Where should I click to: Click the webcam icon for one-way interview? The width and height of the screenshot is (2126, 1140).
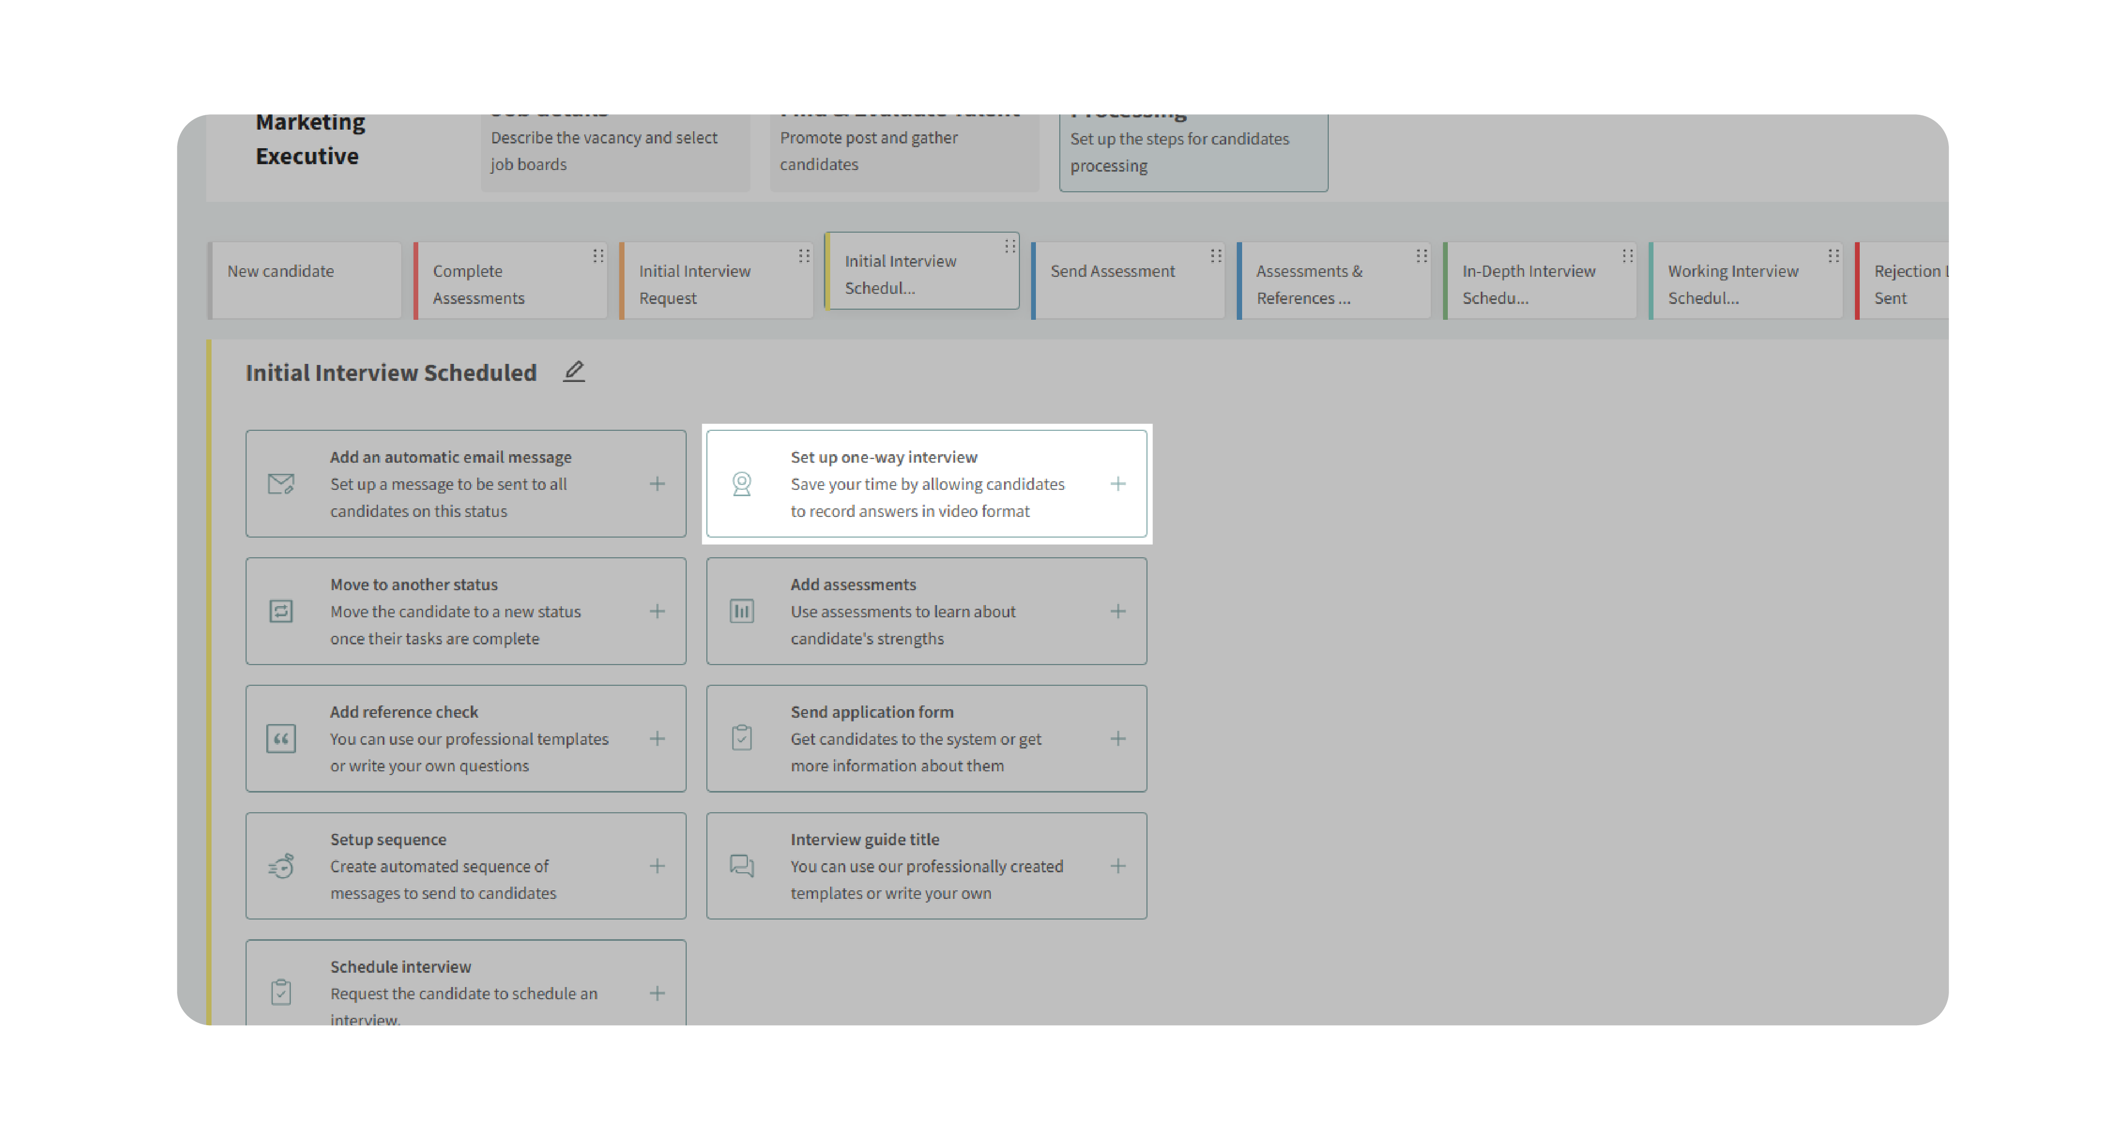click(741, 483)
